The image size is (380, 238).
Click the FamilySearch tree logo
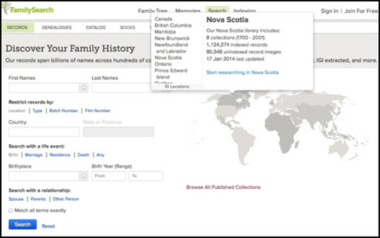[x=27, y=9]
